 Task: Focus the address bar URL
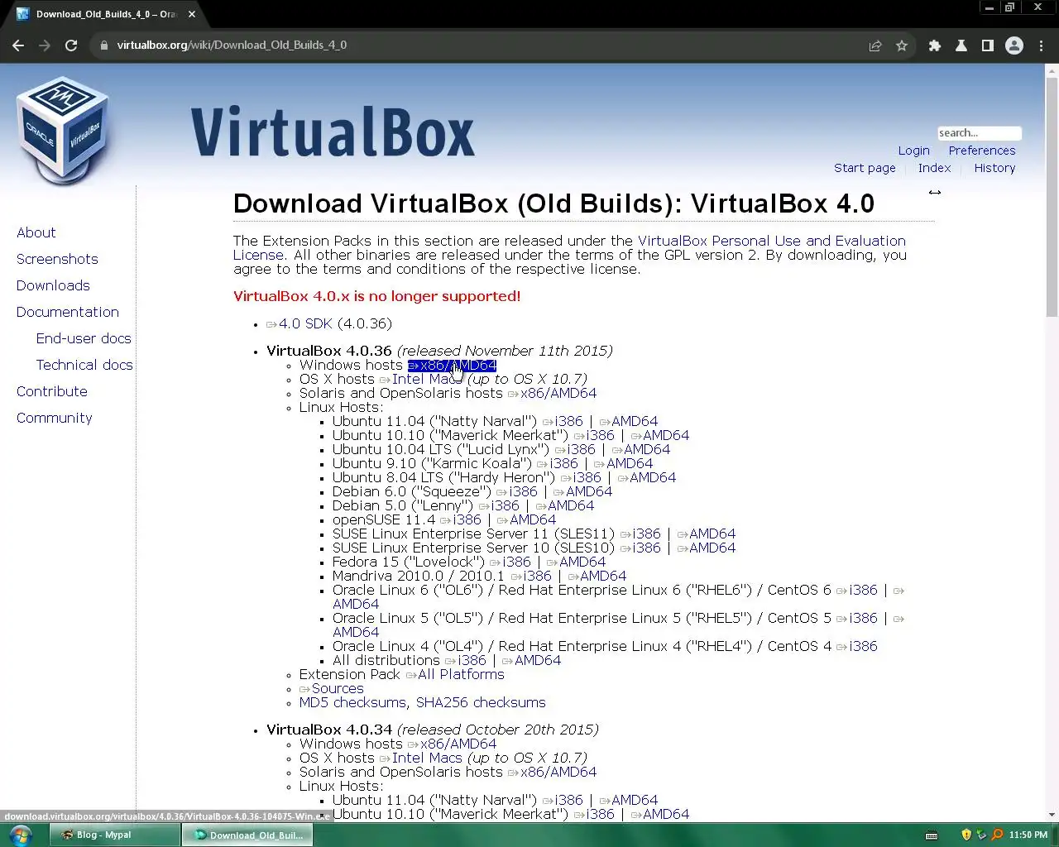(232, 45)
